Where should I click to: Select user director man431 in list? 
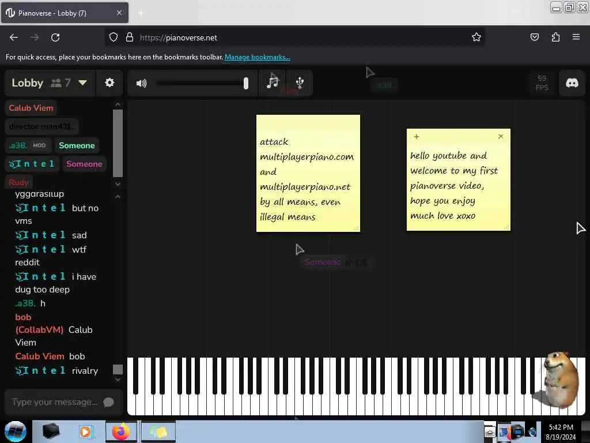[41, 126]
